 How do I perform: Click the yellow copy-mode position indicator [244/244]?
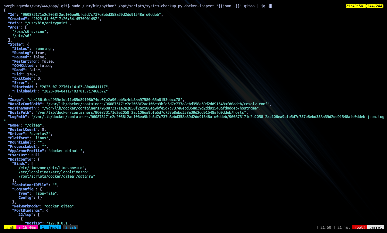365,6
